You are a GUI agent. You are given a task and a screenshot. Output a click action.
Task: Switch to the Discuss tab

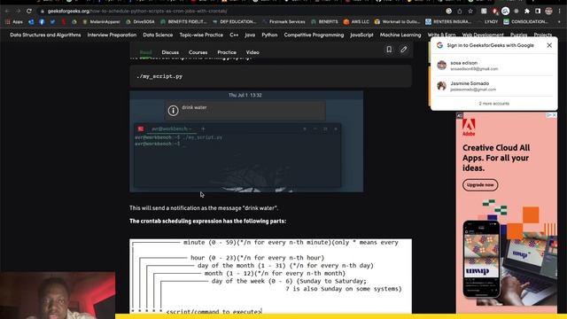(170, 52)
